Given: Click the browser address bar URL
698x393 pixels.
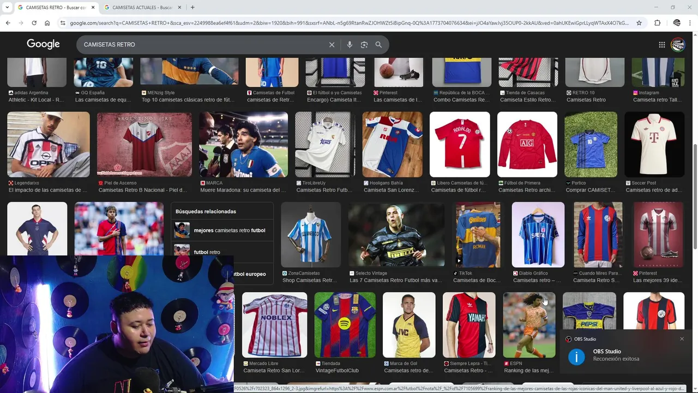Looking at the screenshot, I should pos(349,23).
